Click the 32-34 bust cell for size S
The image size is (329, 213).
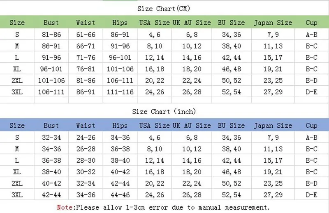point(51,138)
